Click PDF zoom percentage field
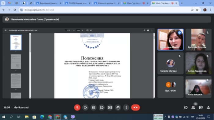 point(78,30)
